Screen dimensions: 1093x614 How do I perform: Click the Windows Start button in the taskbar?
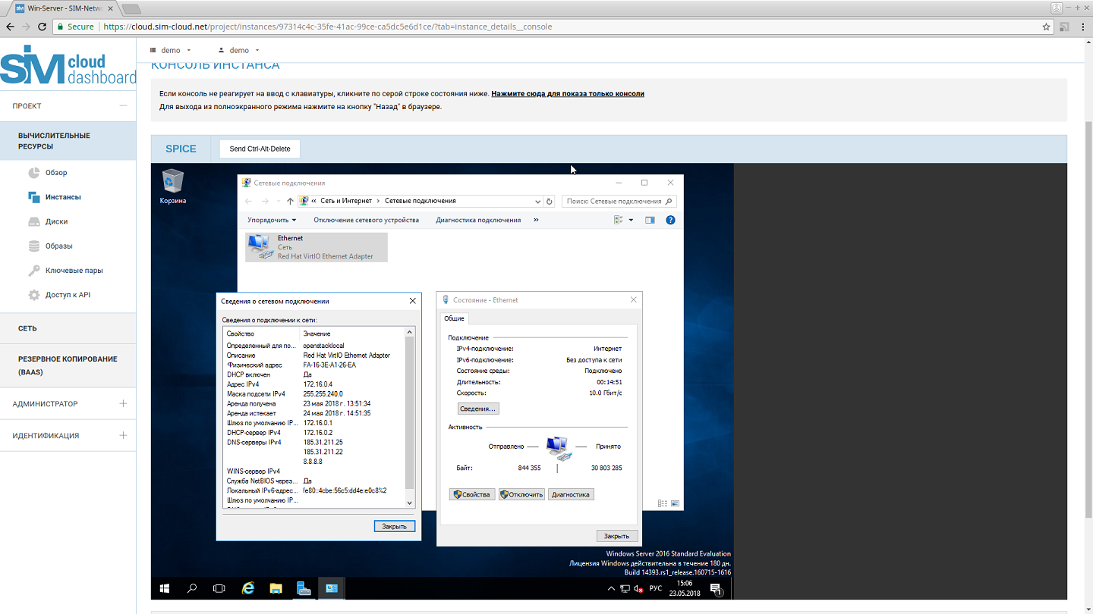pyautogui.click(x=165, y=588)
